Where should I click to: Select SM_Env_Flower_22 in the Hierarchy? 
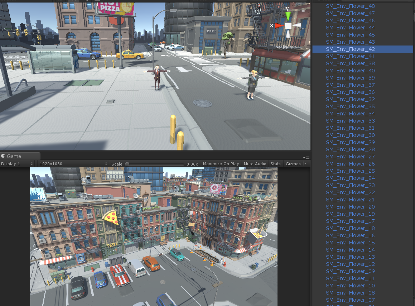(x=363, y=192)
